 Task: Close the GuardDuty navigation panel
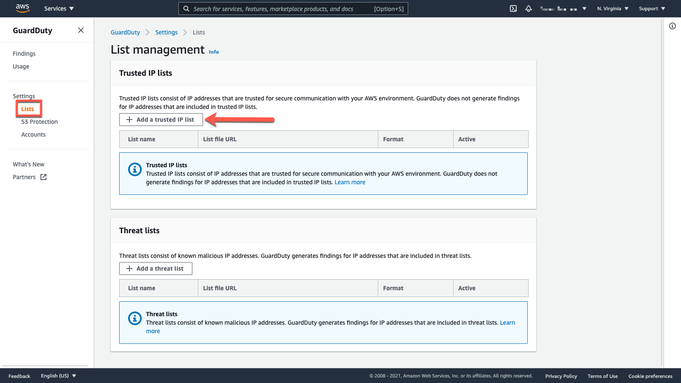coord(81,30)
